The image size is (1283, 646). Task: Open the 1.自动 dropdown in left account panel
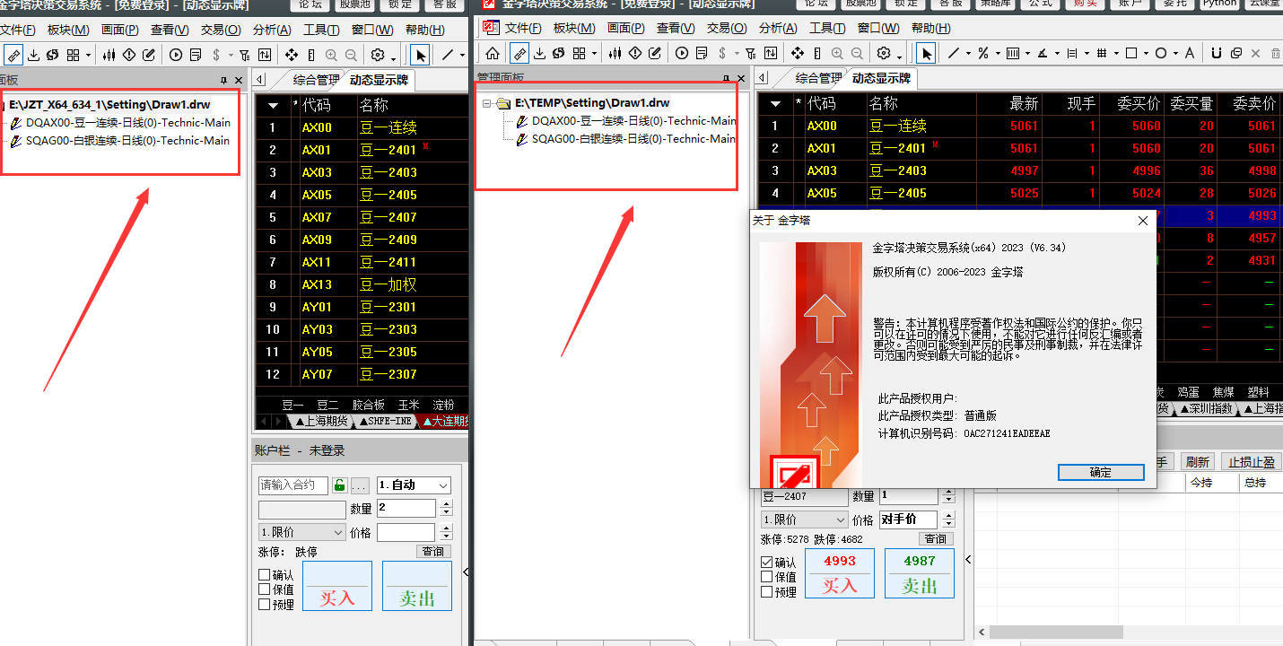tap(414, 485)
